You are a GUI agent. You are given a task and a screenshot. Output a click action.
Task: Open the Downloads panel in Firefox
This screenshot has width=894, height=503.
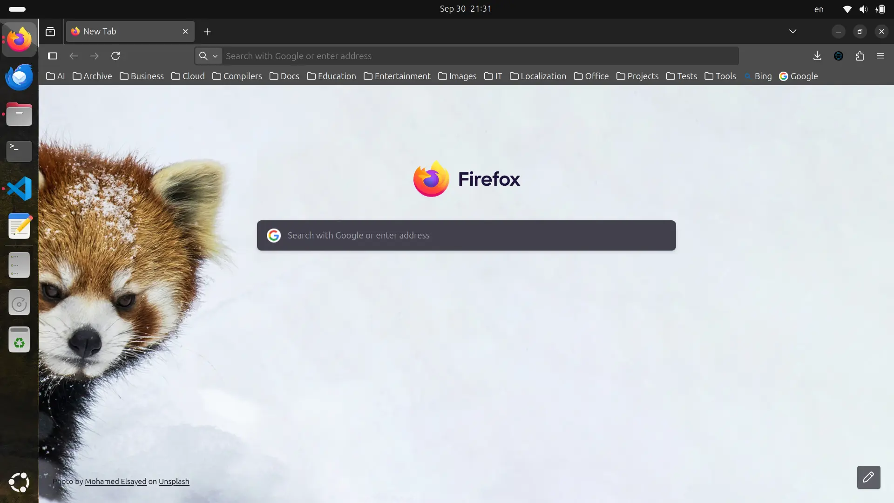817,56
